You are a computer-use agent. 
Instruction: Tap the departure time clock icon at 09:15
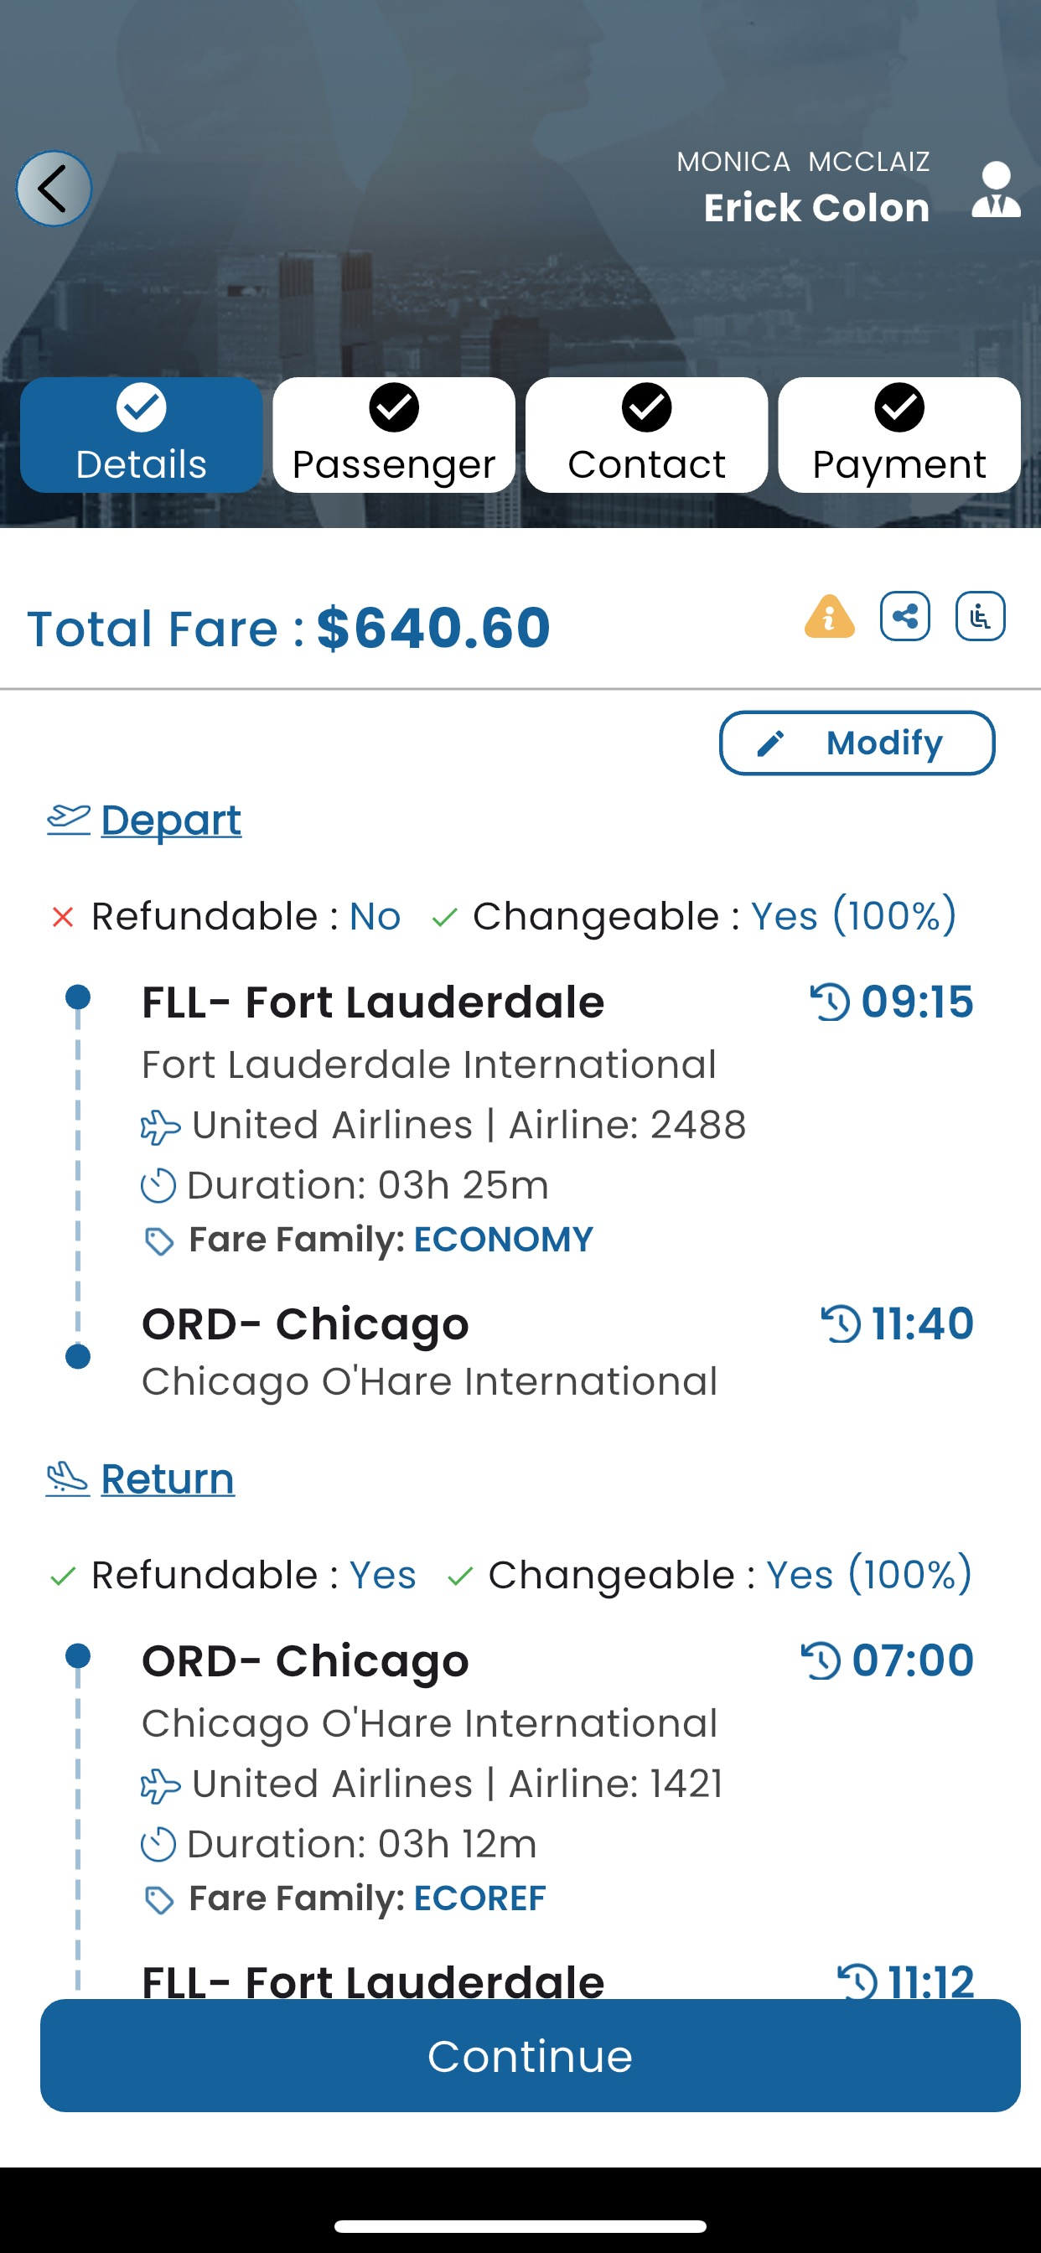tap(829, 1002)
